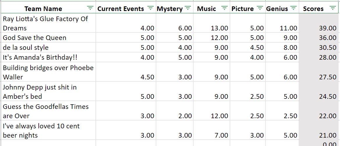This screenshot has width=340, height=146.
Task: Click the Johnny Depp team name cell
Action: [x=48, y=92]
